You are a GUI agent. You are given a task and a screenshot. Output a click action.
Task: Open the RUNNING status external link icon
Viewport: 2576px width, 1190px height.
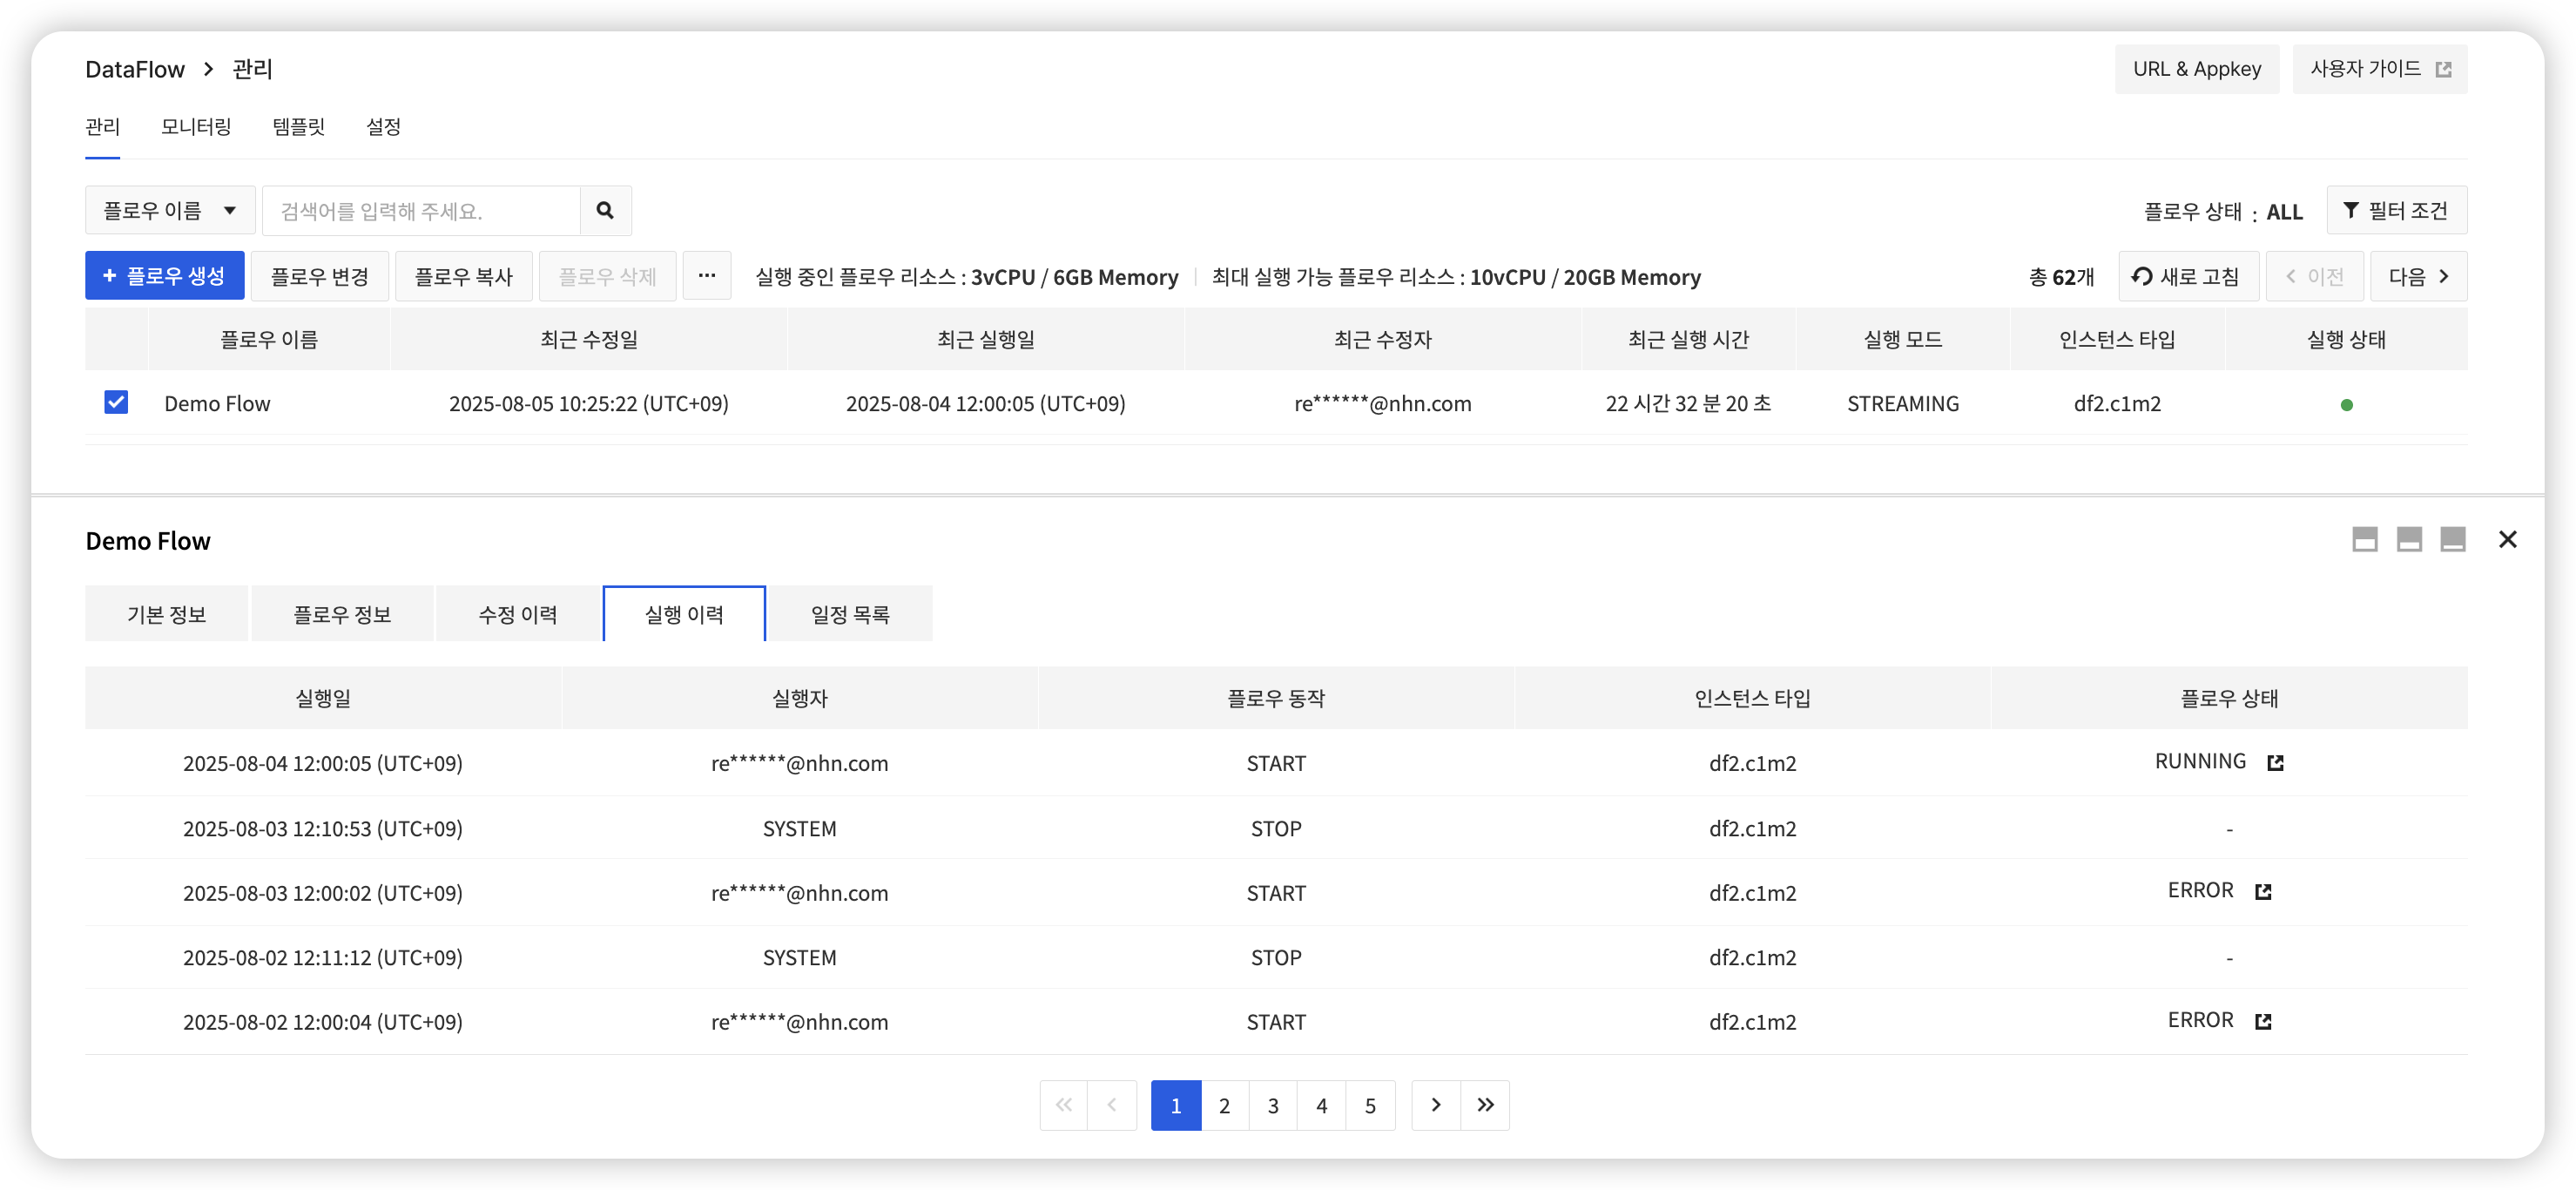tap(2275, 763)
